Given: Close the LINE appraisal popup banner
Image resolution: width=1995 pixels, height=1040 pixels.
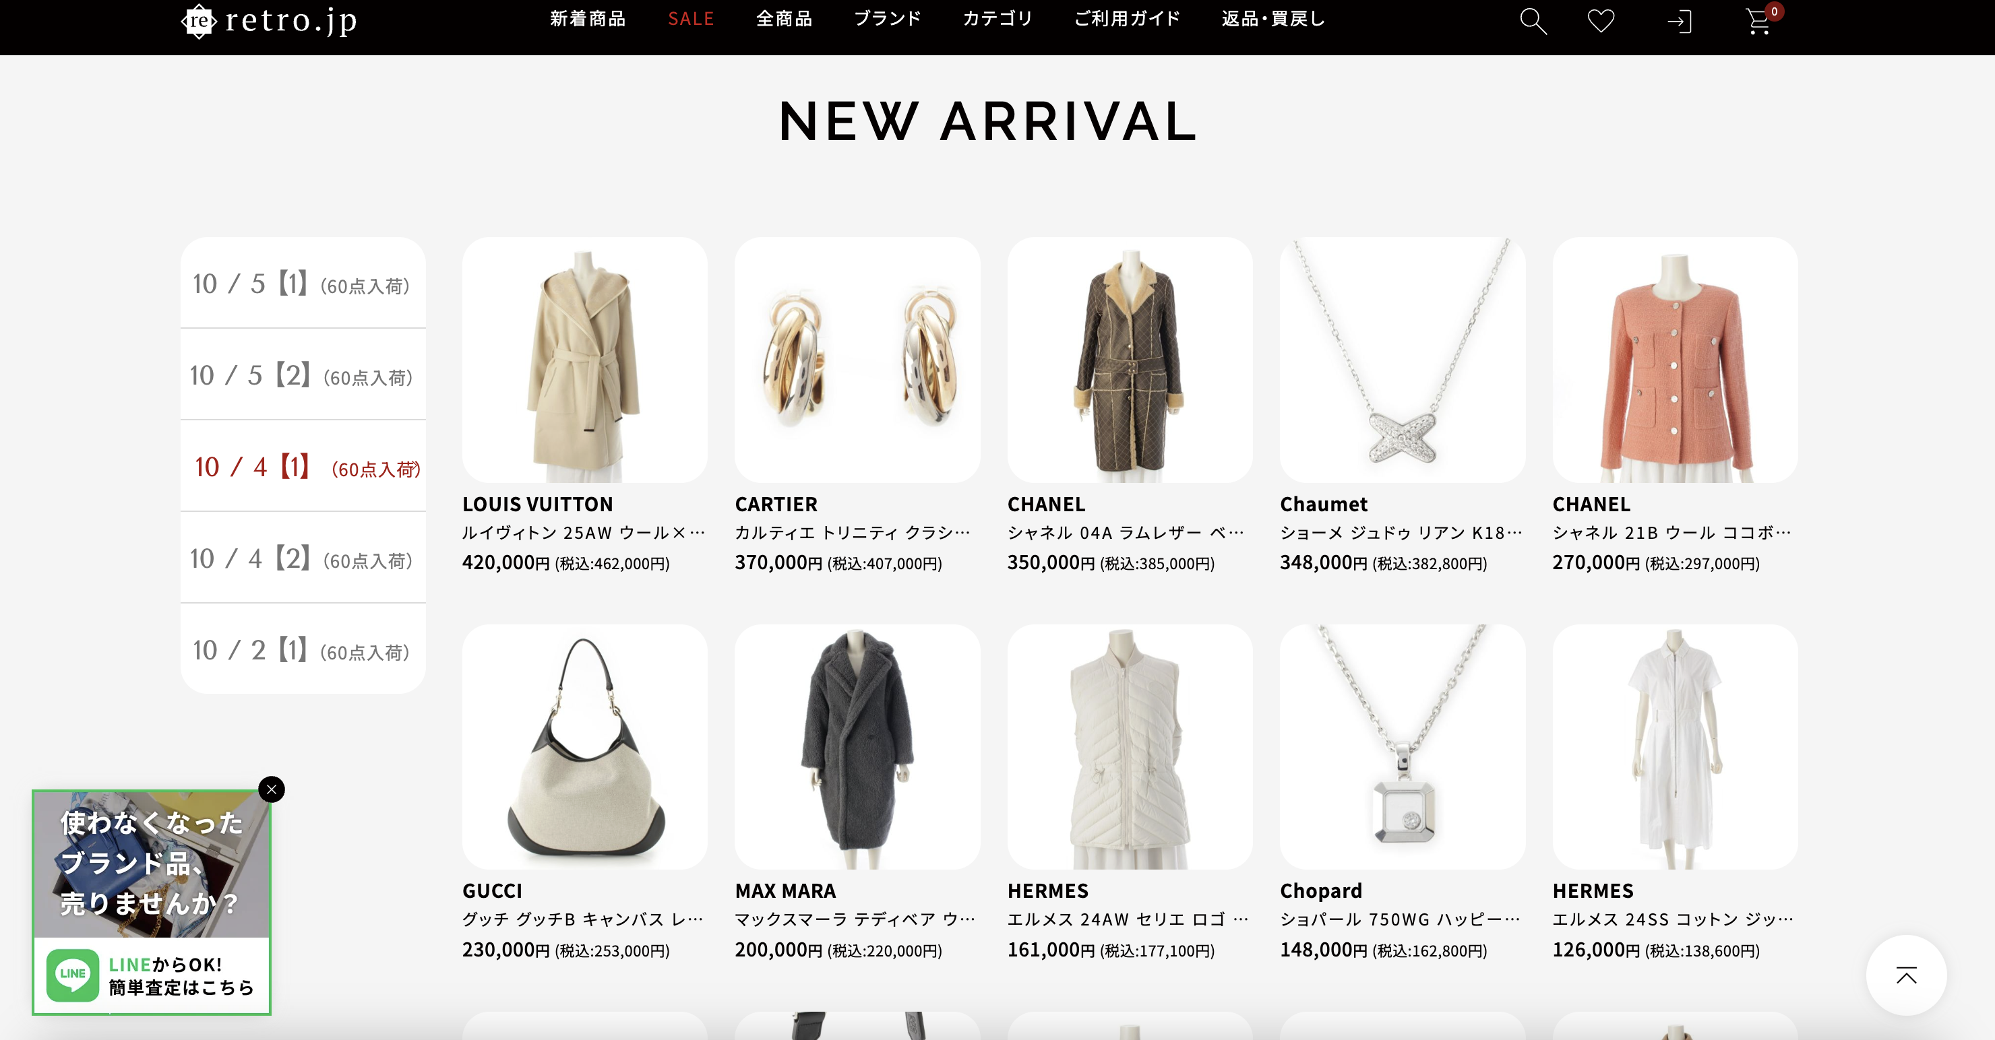Looking at the screenshot, I should coord(272,789).
